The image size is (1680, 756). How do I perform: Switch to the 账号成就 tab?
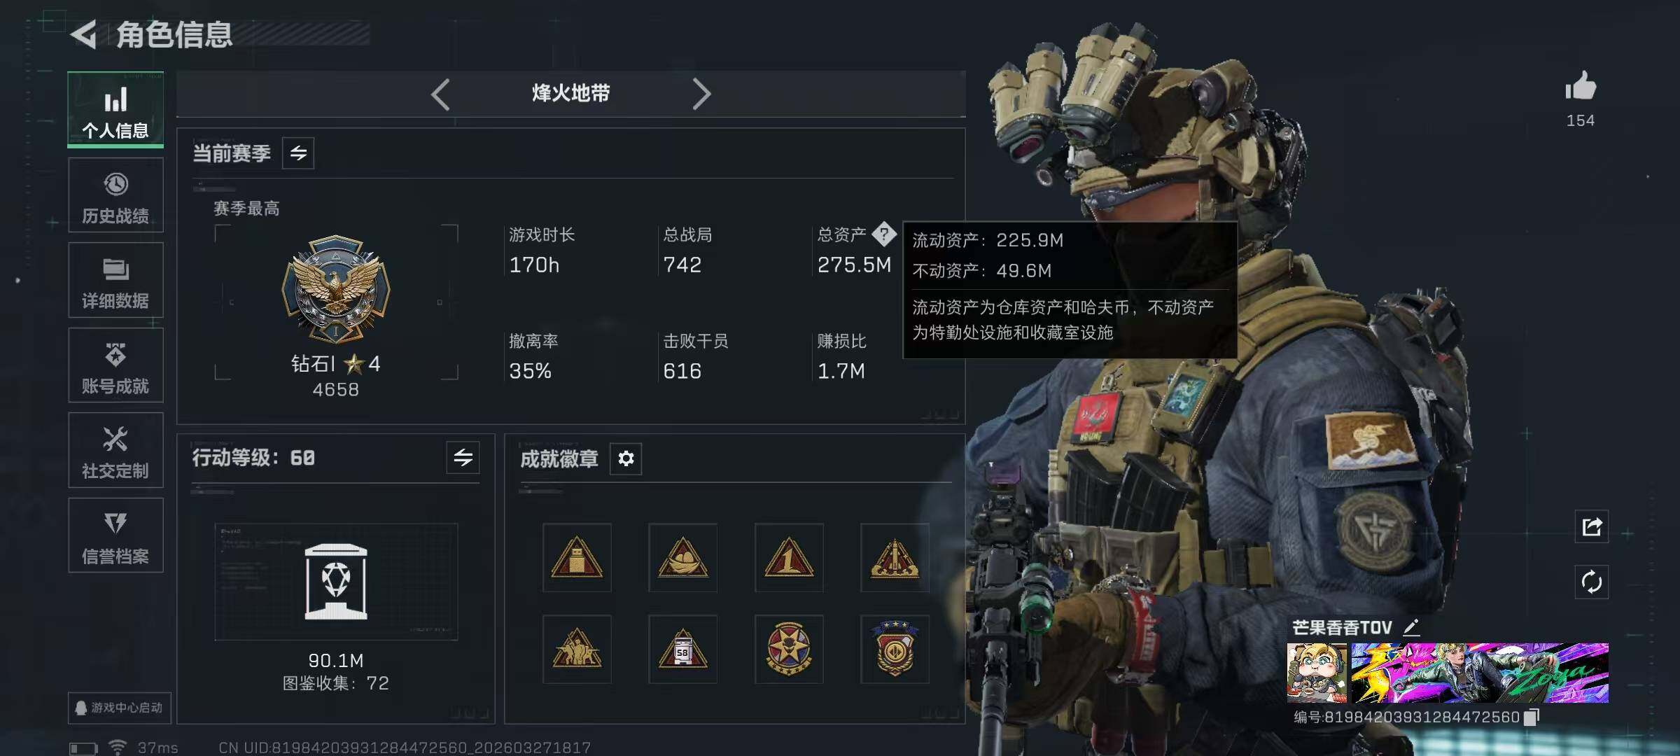coord(115,365)
